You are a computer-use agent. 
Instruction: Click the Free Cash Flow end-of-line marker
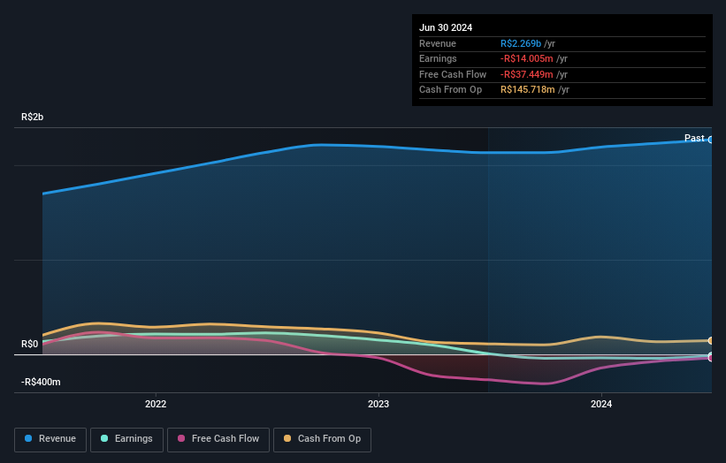pos(711,358)
